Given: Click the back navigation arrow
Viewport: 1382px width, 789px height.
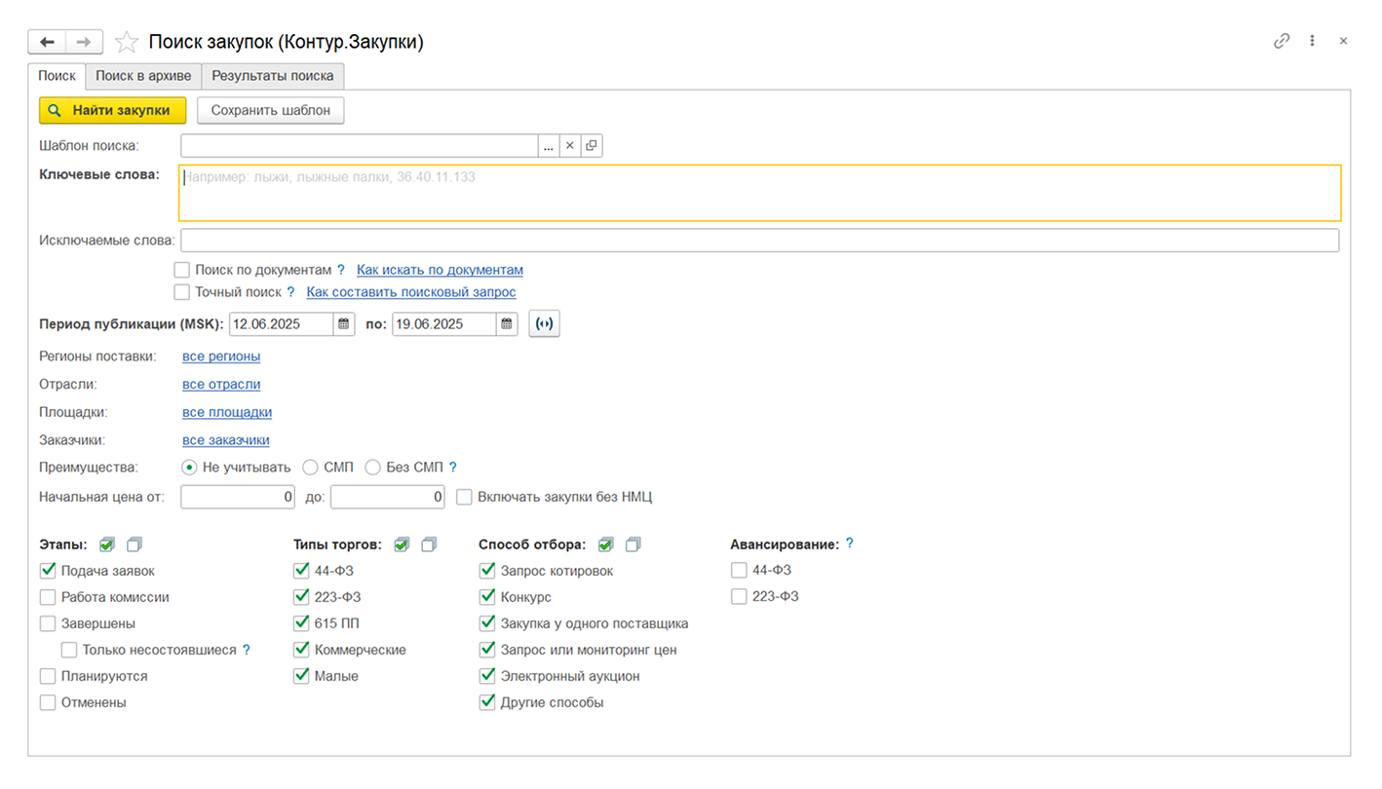Looking at the screenshot, I should pos(47,42).
